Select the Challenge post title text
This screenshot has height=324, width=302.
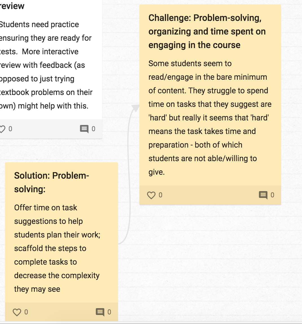coord(207,31)
